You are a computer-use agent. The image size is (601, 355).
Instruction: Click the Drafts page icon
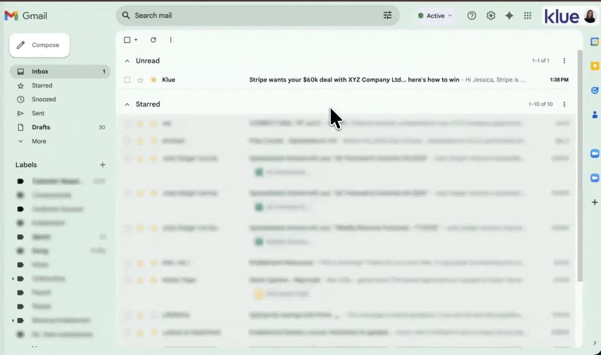pos(20,127)
